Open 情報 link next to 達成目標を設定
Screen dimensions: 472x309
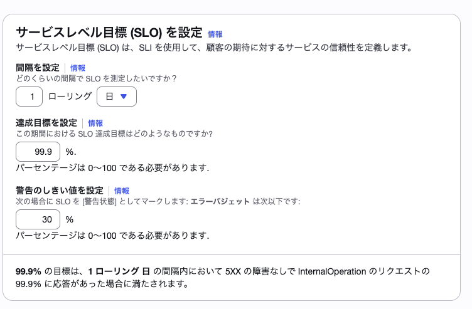point(95,123)
